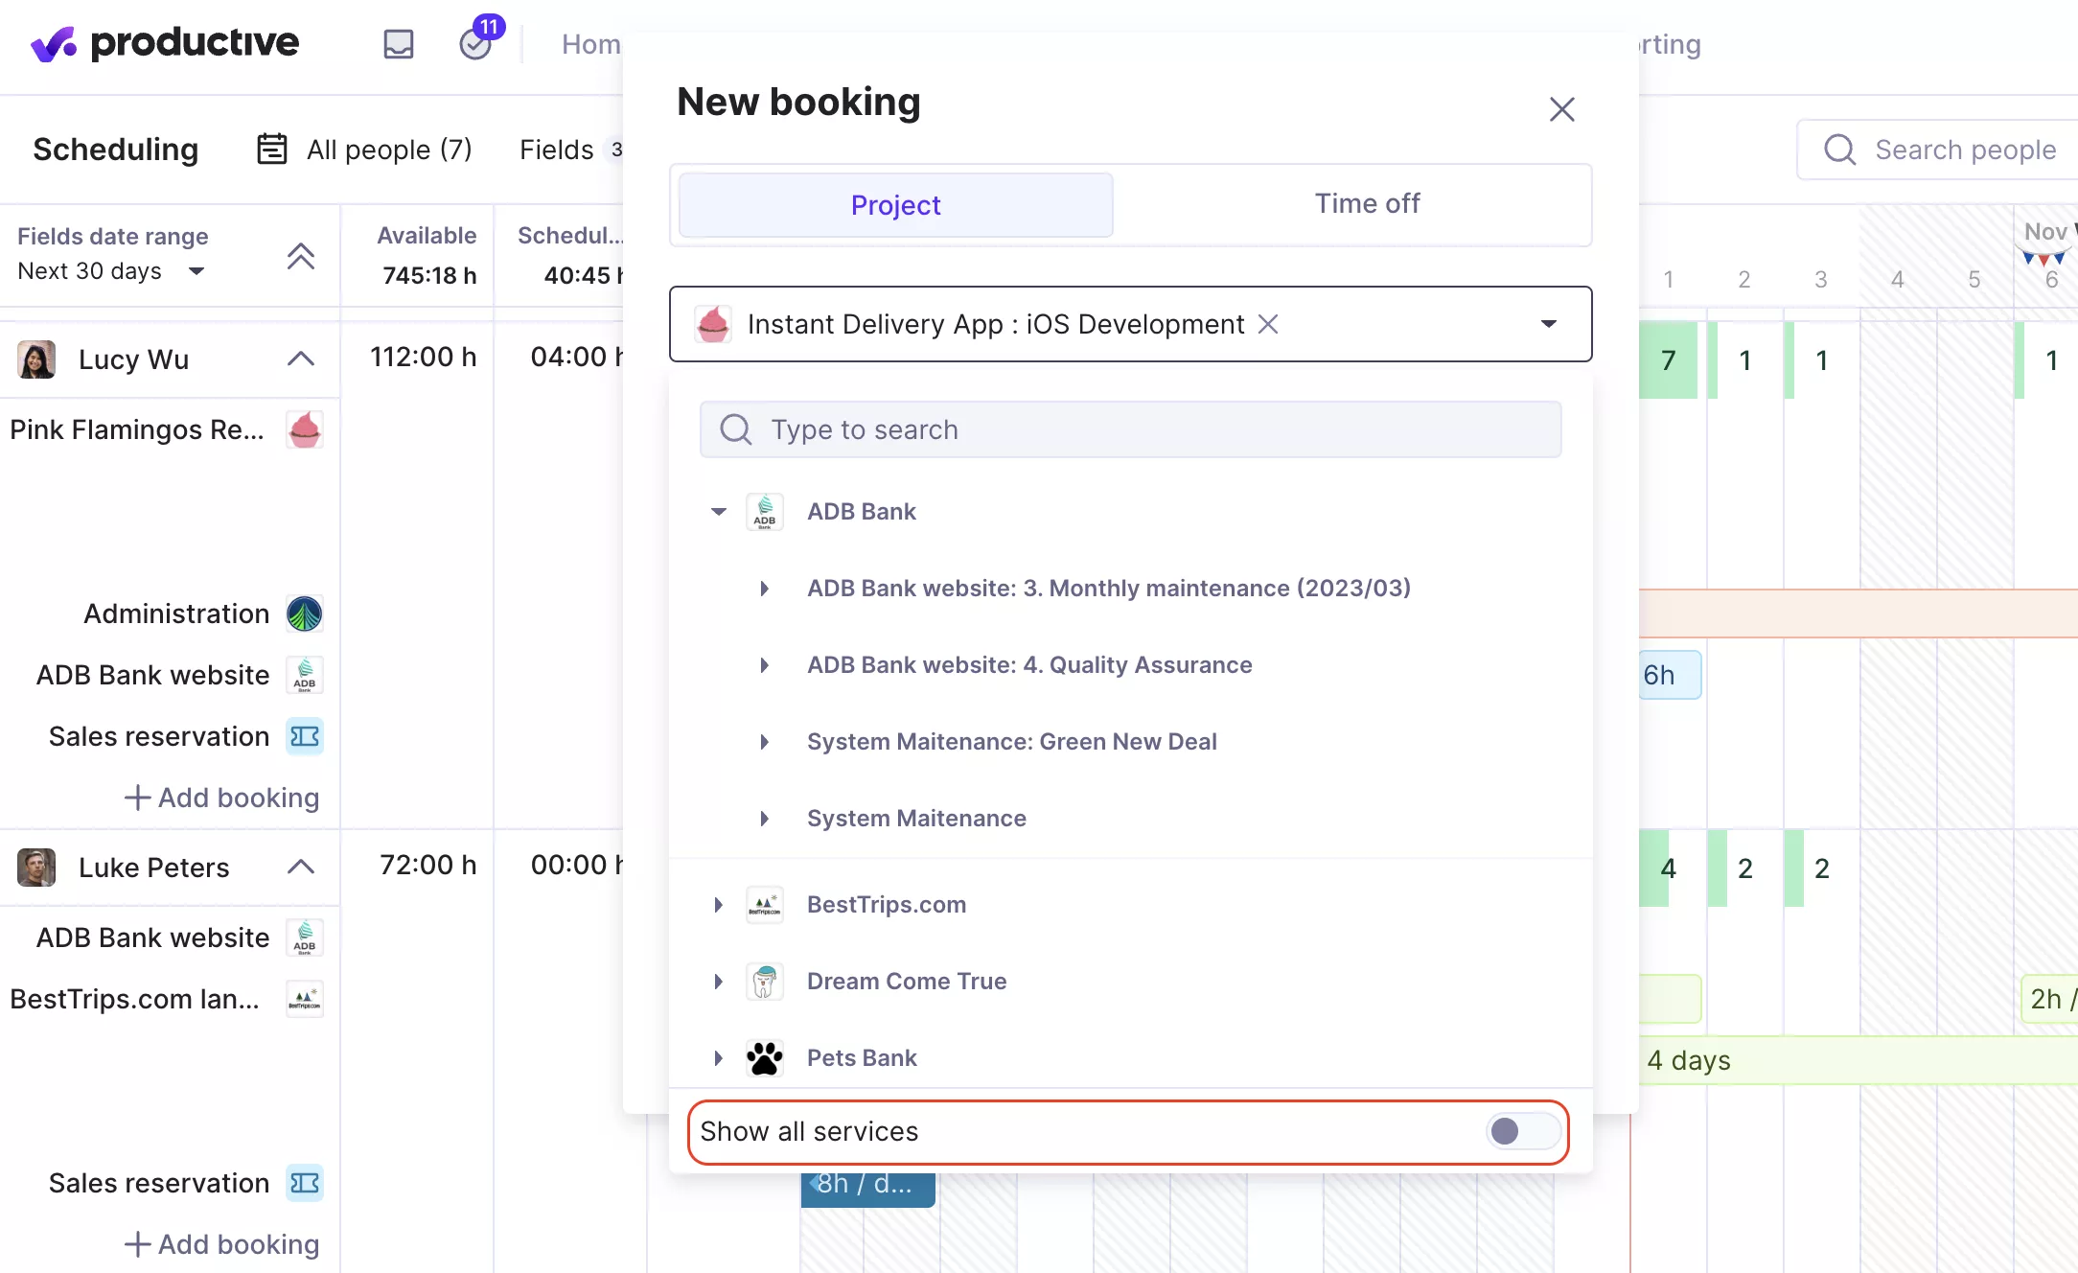Image resolution: width=2078 pixels, height=1273 pixels.
Task: Click the calendar icon beside All people
Action: pos(272,150)
